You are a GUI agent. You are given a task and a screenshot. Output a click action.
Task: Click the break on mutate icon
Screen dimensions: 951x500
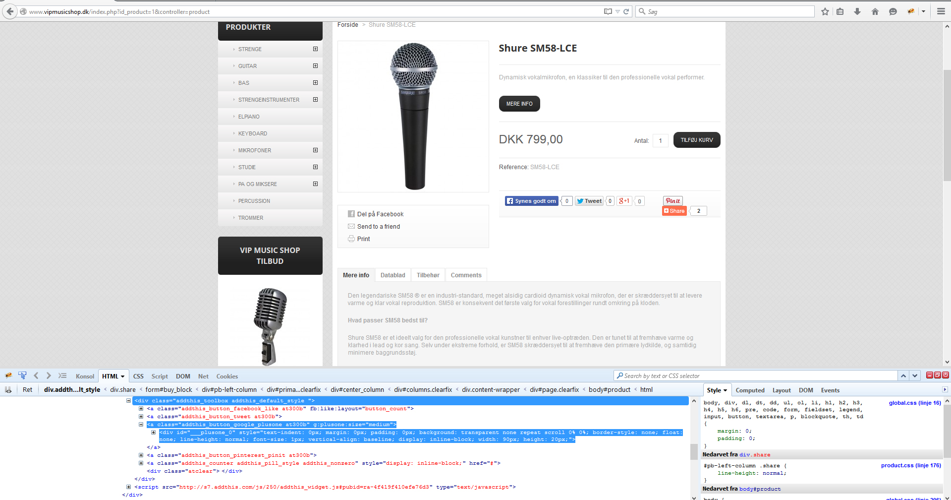[x=8, y=390]
